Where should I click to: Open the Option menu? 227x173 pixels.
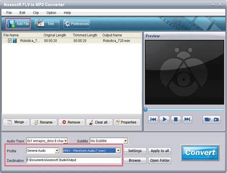(51, 13)
